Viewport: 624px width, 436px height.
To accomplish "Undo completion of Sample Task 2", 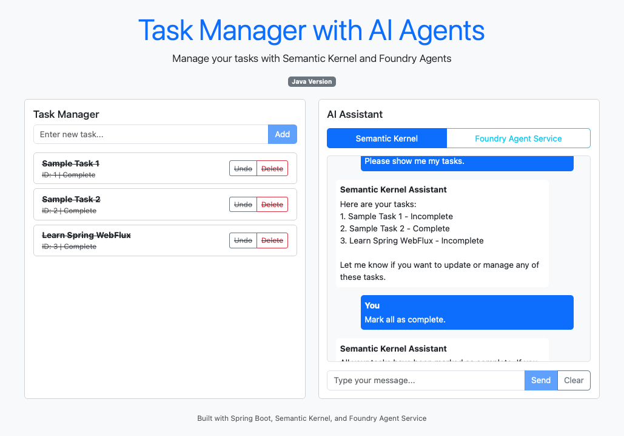I will 243,204.
